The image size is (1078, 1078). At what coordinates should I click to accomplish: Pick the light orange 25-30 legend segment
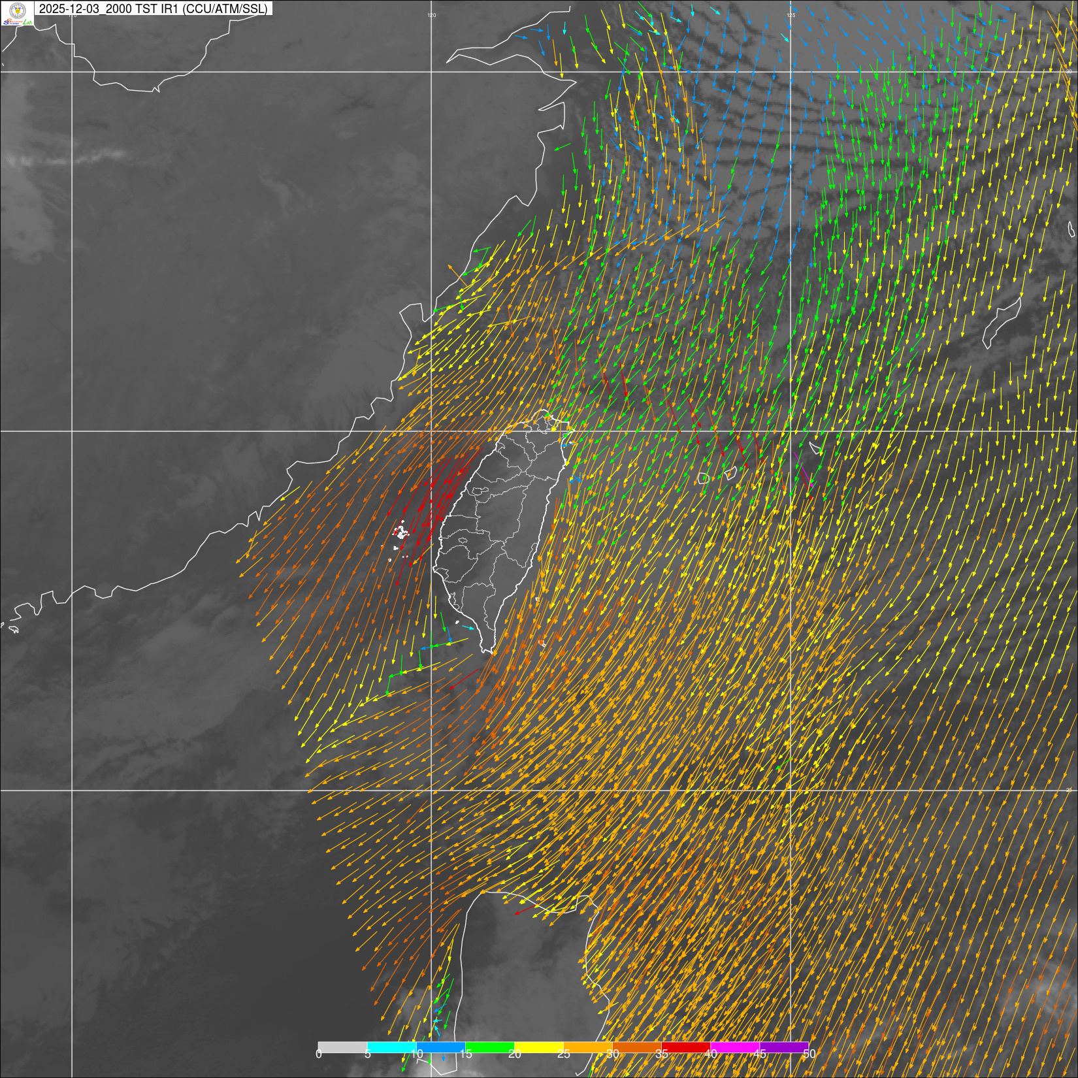point(588,1047)
